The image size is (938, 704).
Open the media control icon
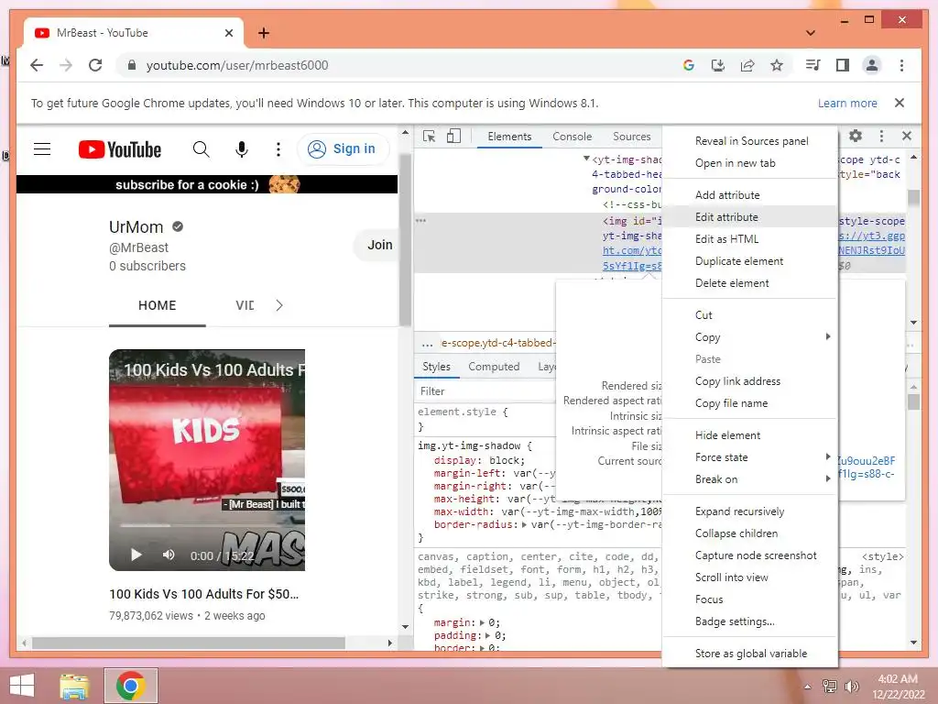[x=813, y=65]
